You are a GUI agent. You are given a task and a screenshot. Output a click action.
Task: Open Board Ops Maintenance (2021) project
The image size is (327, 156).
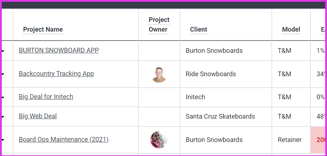point(63,139)
